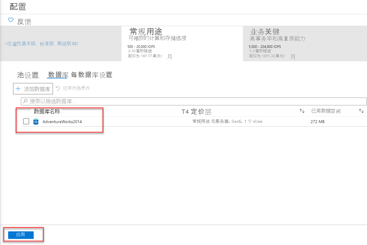
Task: Click 还原所选更改 button
Action: [73, 88]
